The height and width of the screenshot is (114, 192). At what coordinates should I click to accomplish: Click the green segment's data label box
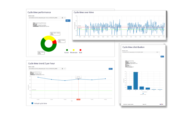[41, 53]
